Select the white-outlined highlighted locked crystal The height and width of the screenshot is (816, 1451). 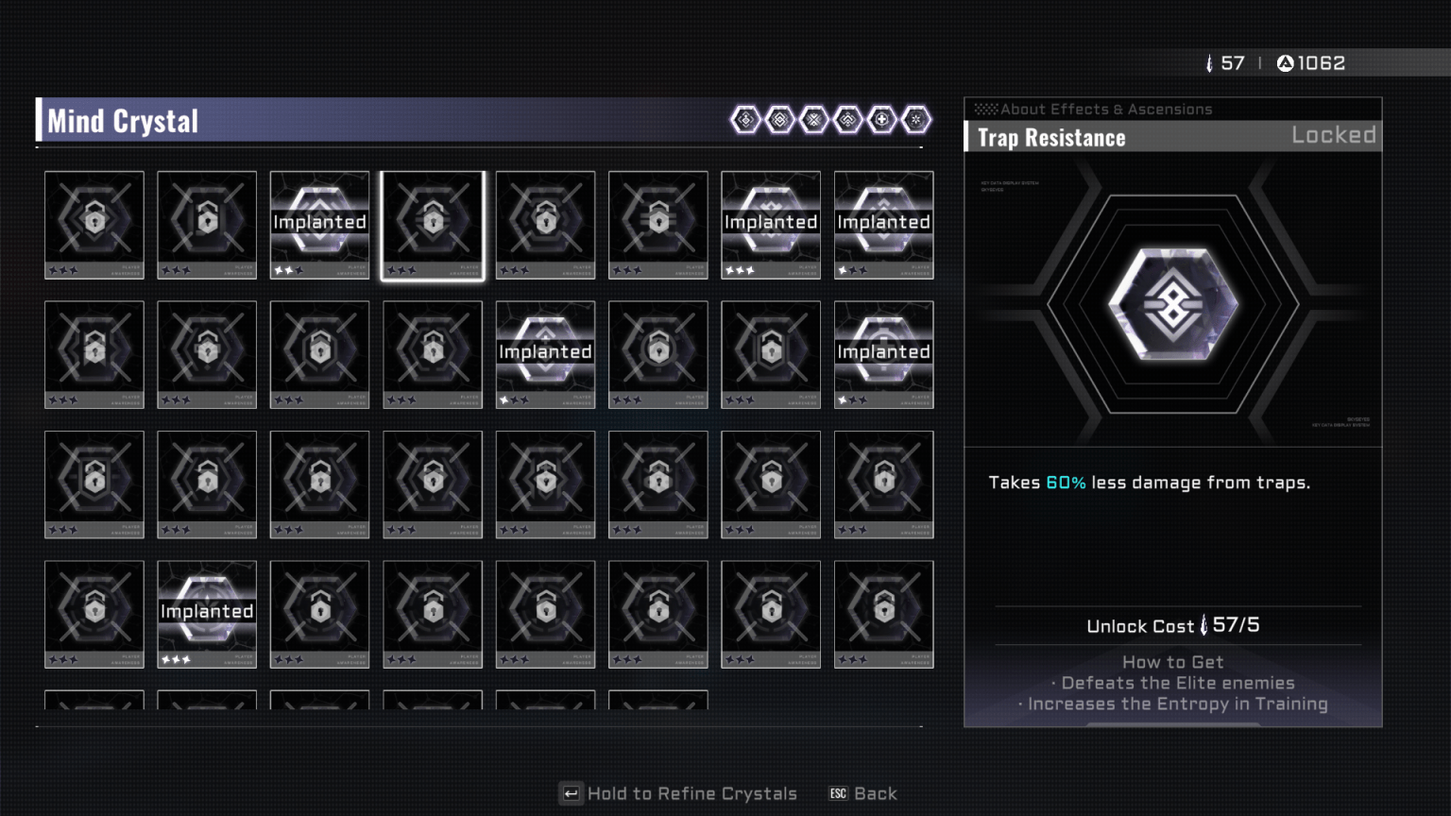433,225
